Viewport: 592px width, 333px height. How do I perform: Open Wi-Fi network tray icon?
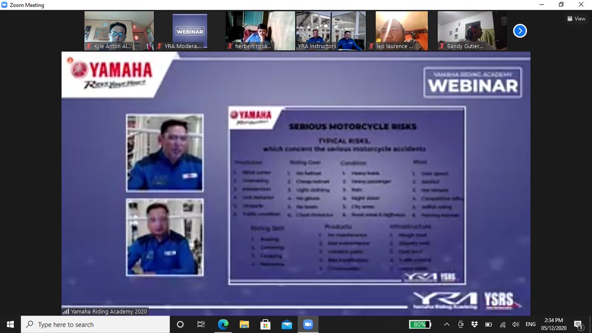pyautogui.click(x=502, y=324)
